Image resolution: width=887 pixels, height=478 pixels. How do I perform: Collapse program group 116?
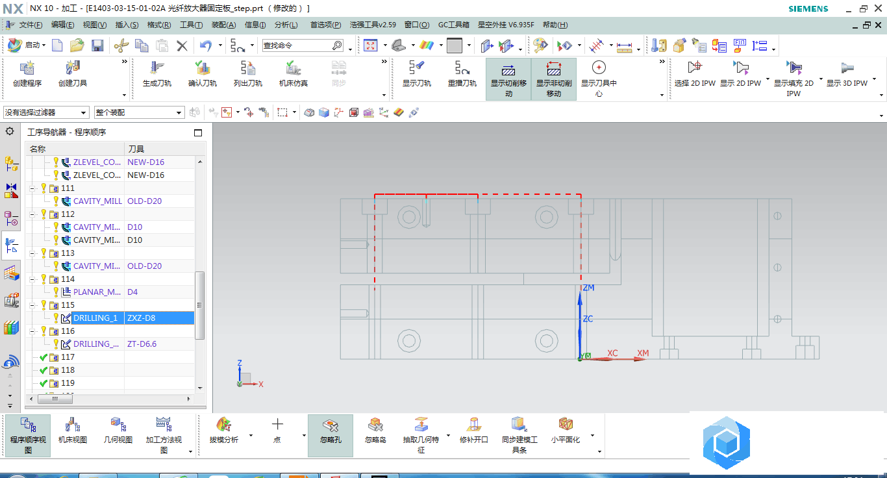33,331
